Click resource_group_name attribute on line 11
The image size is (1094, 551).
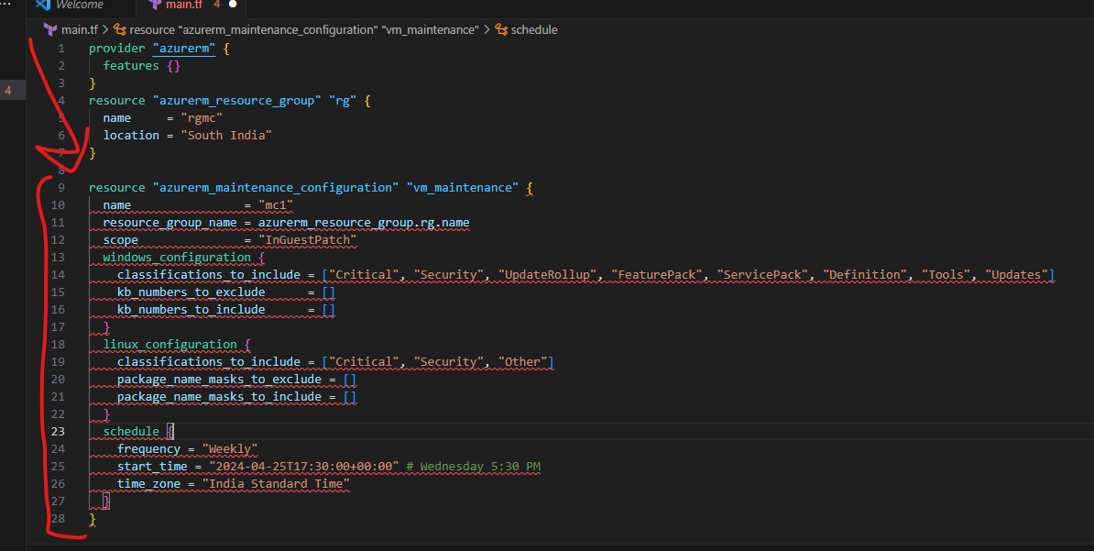pyautogui.click(x=170, y=223)
